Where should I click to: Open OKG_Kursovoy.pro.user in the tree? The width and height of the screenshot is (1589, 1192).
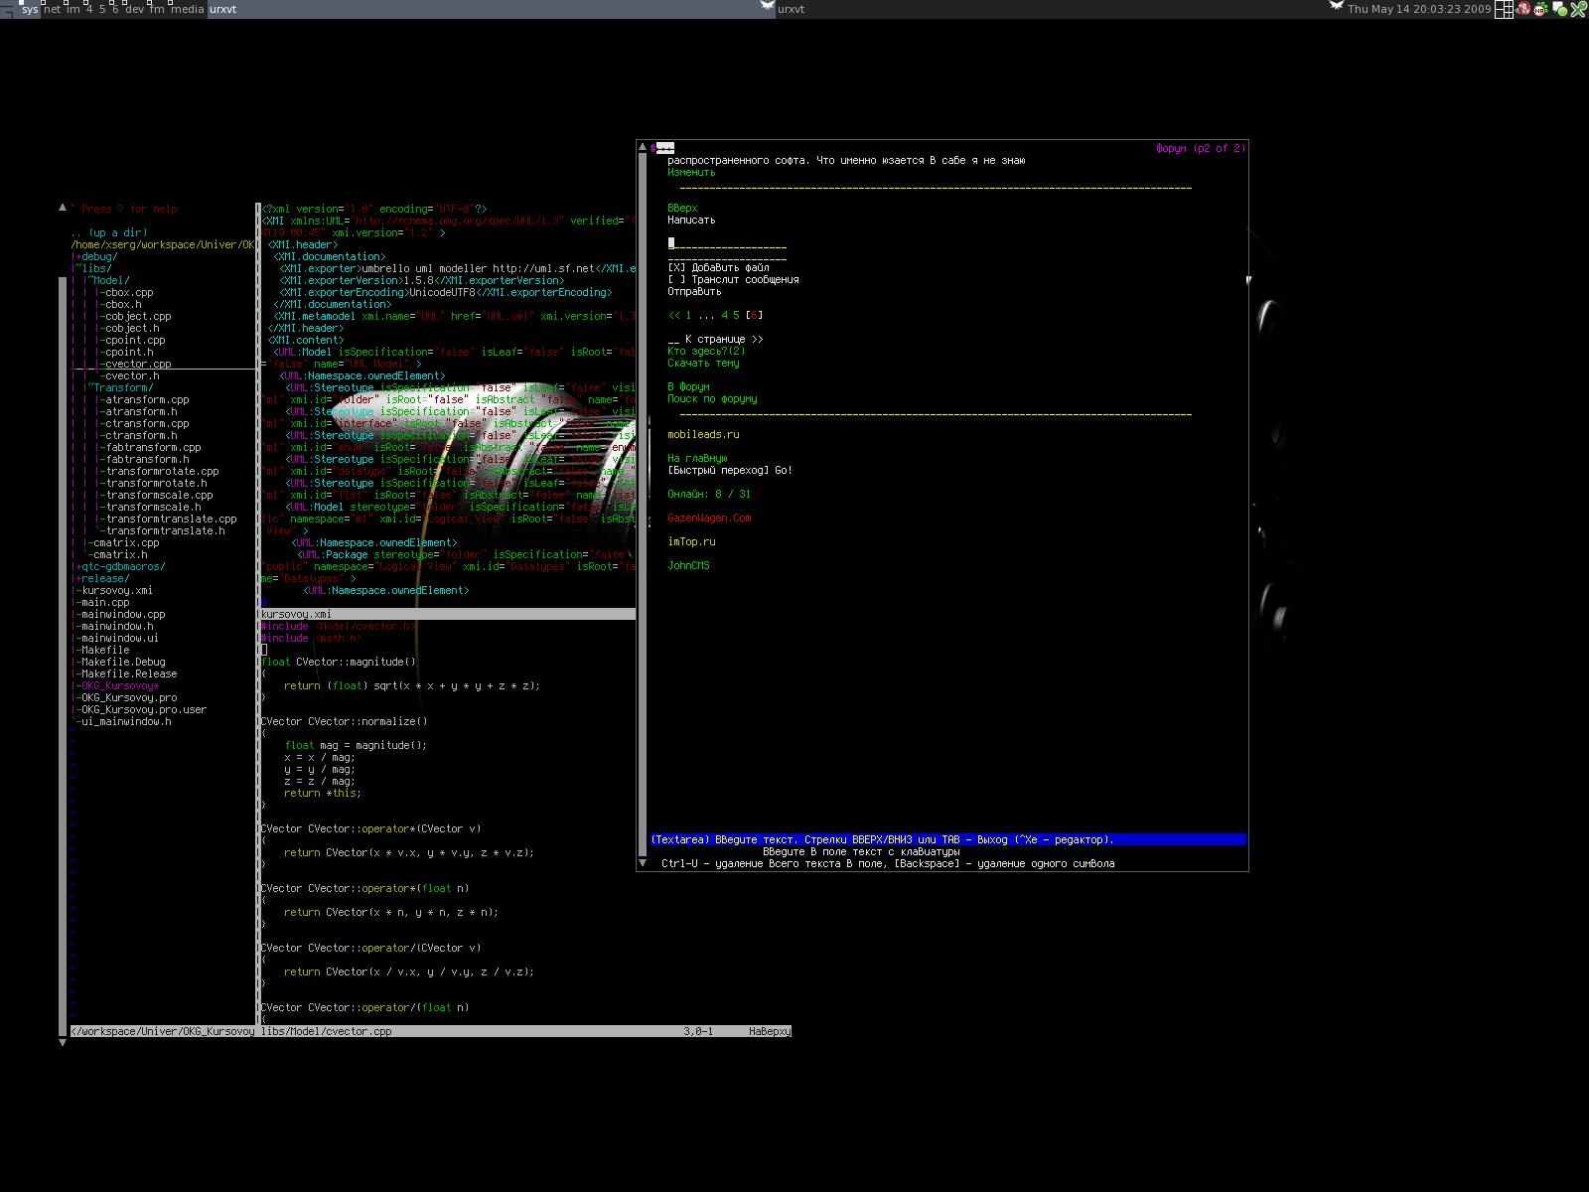click(x=144, y=709)
